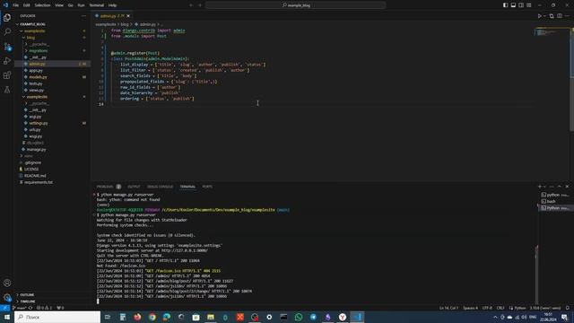Split the editor to the right
Image resolution: width=574 pixels, height=323 pixels.
[560, 16]
